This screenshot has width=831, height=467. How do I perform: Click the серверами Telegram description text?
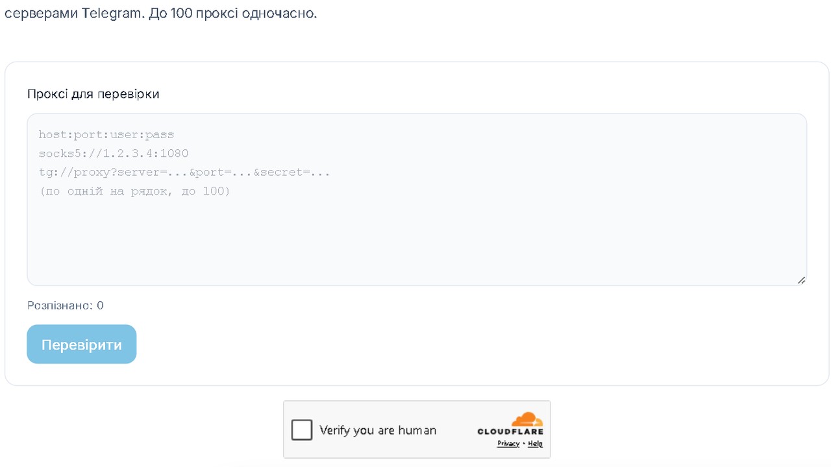pyautogui.click(x=73, y=14)
